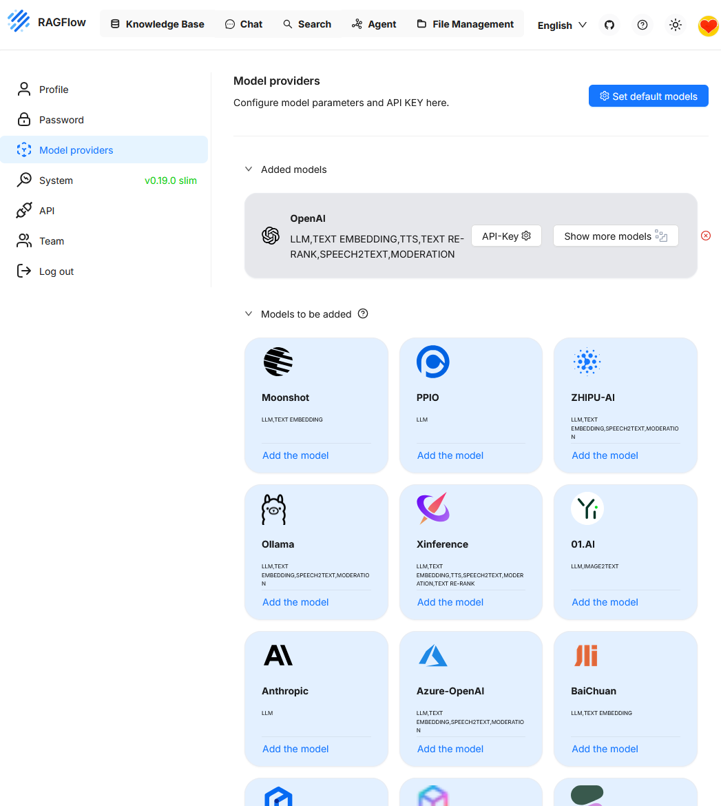Viewport: 721px width, 806px height.
Task: Click the help icon beside Models to be added
Action: 363,314
